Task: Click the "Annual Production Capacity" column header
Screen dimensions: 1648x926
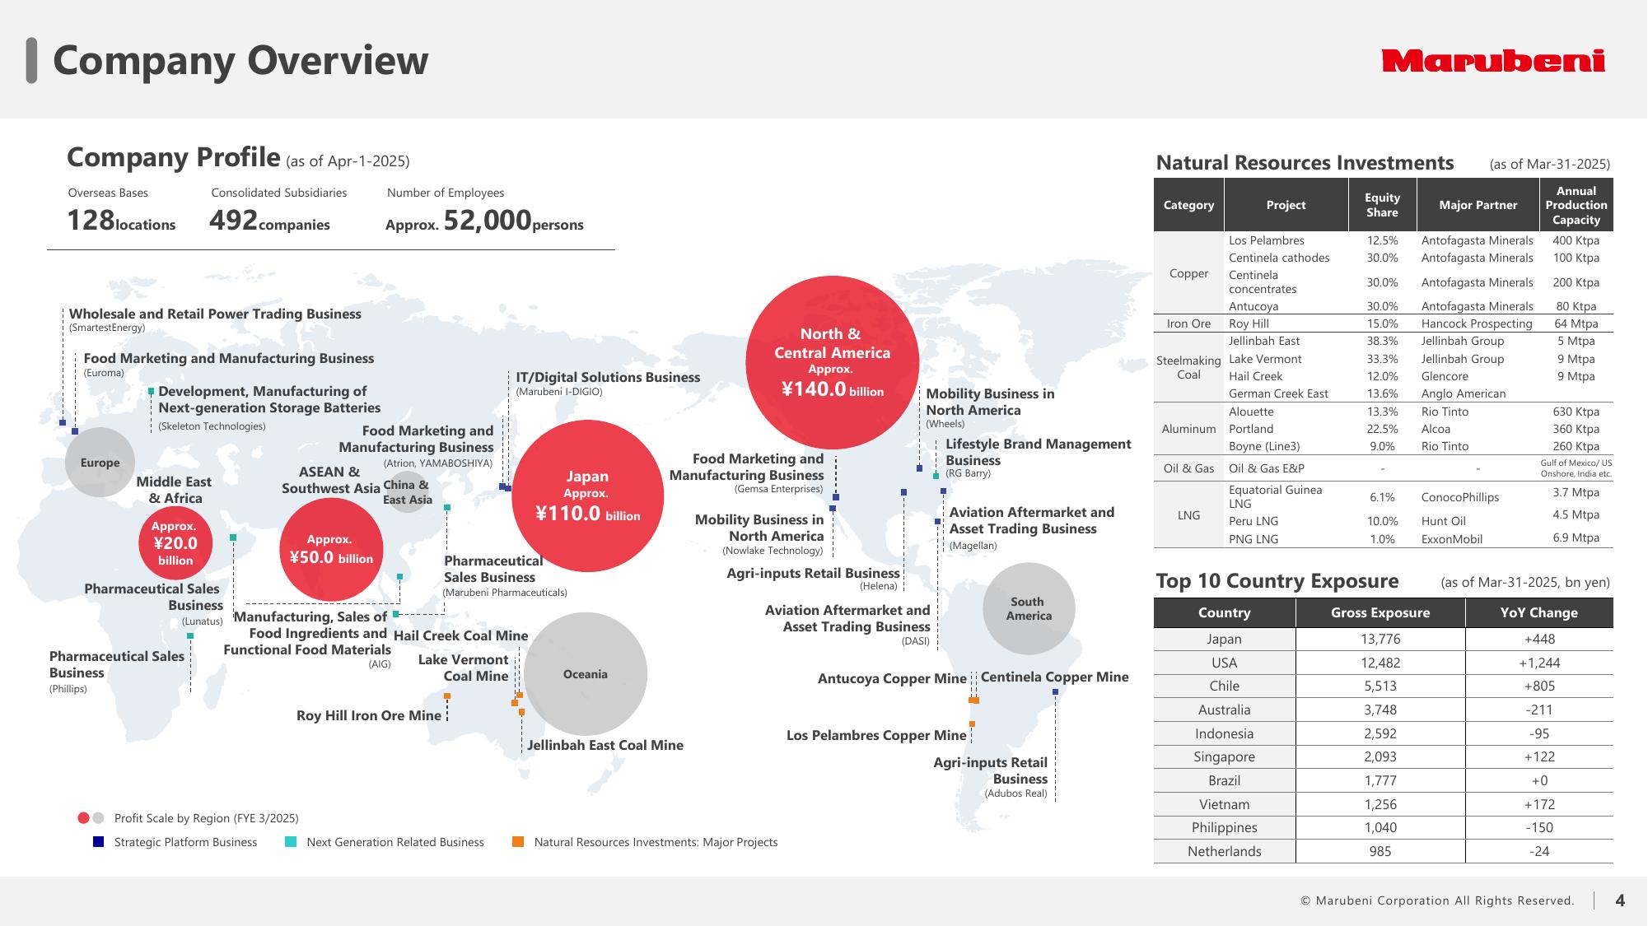Action: (x=1576, y=205)
